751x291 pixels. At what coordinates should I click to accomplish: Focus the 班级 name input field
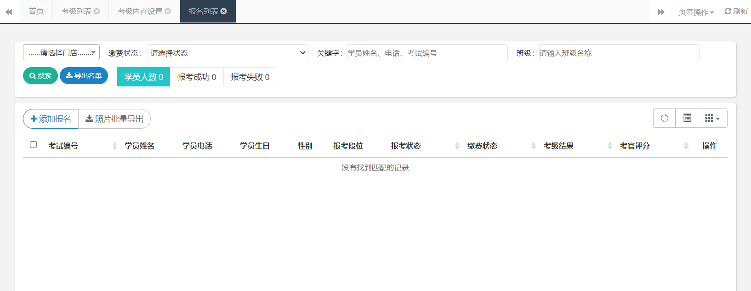619,53
